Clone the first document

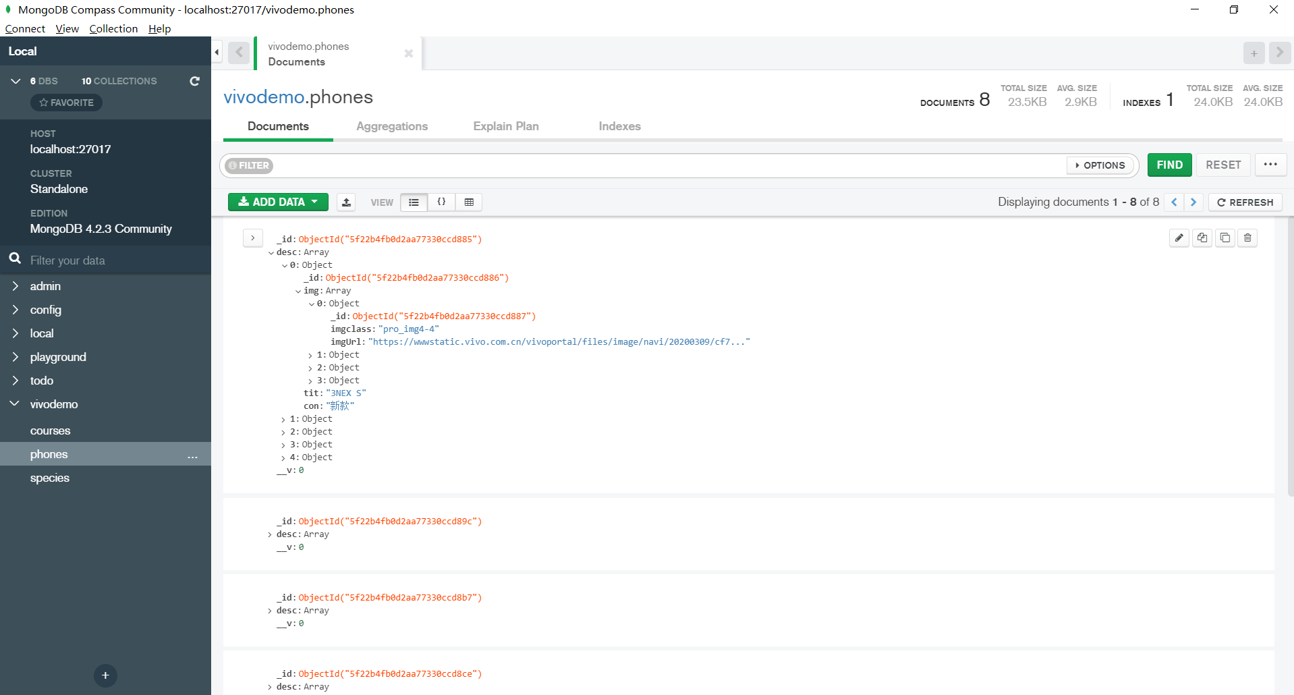click(x=1225, y=238)
